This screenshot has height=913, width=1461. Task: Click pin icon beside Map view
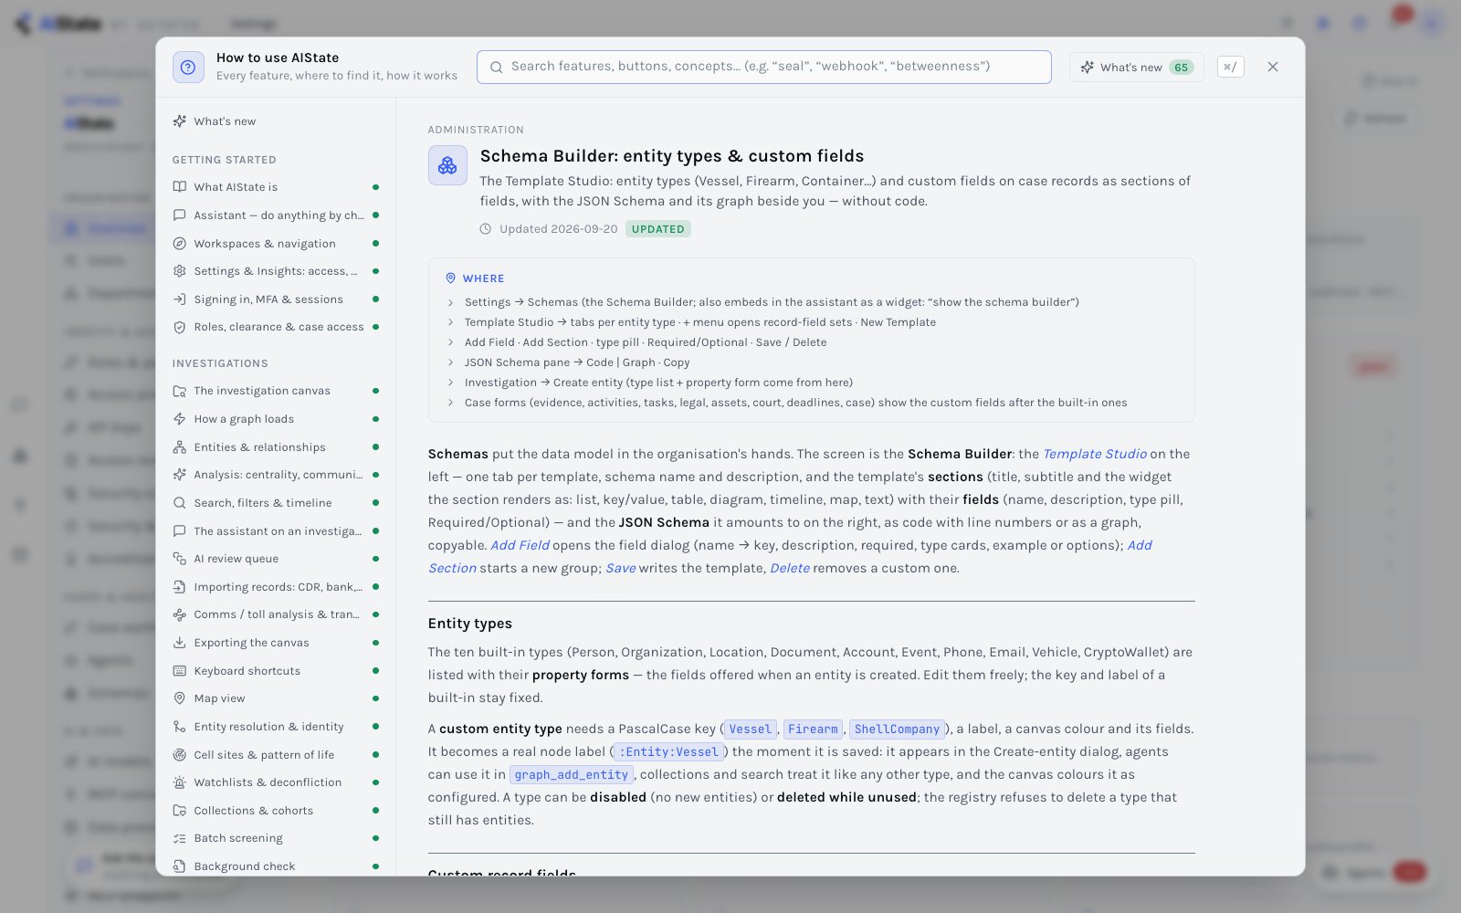pyautogui.click(x=180, y=698)
